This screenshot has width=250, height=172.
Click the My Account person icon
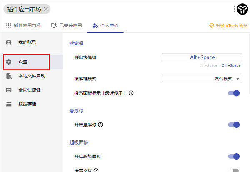9,42
